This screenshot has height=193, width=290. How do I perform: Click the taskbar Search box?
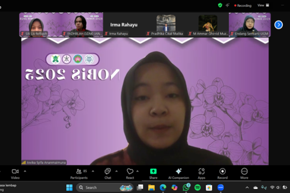tap(105, 188)
